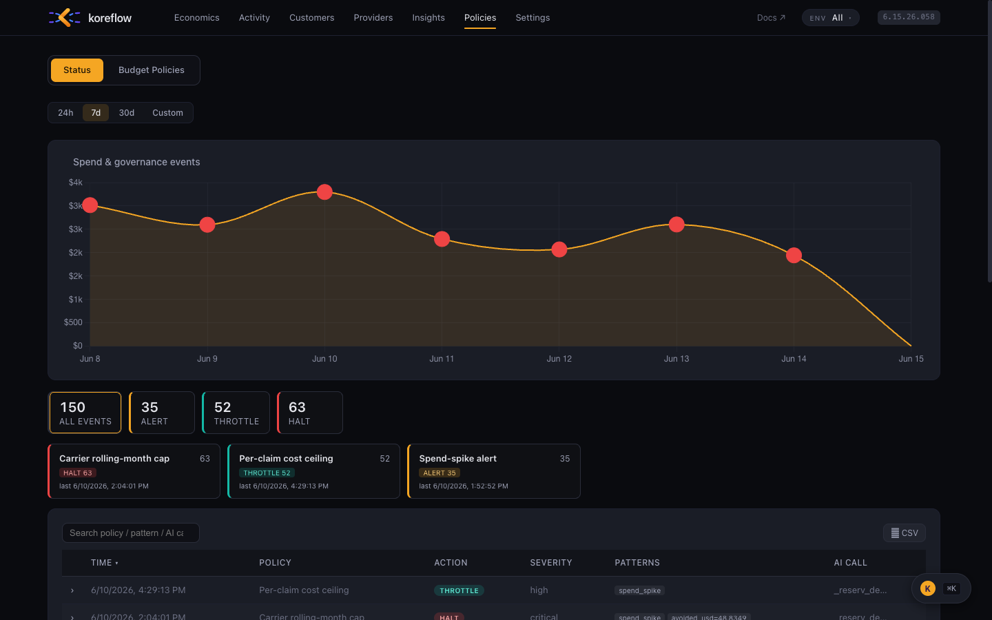Open Per-claim cost ceiling policy card
Screen dimensions: 992x620
point(313,471)
